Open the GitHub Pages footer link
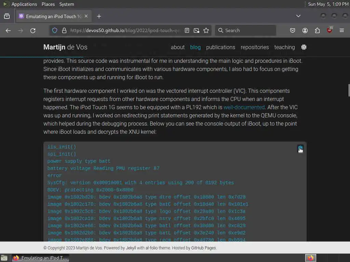The height and width of the screenshot is (262, 350). [x=204, y=248]
